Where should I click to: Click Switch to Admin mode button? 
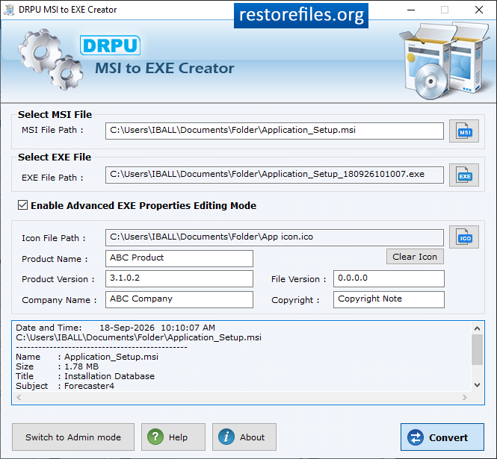[x=73, y=437]
